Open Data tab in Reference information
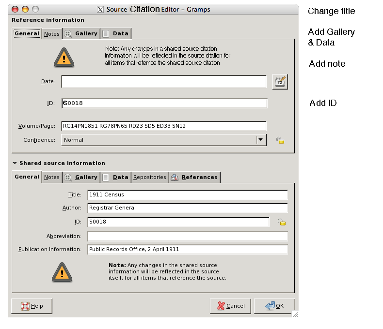Viewport: 383px width, 329px height. pyautogui.click(x=116, y=34)
